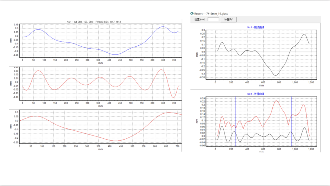
Task: Click the black curve's first peak in 处理曲线 chart
Action: [x=222, y=126]
